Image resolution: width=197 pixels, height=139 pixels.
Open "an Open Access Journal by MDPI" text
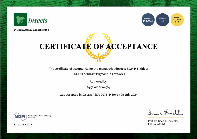pos(31,30)
